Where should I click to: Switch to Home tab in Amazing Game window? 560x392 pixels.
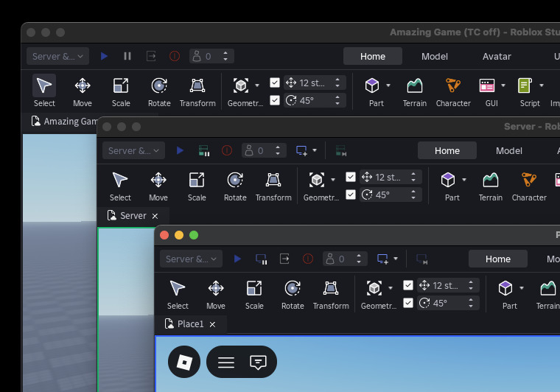click(373, 57)
